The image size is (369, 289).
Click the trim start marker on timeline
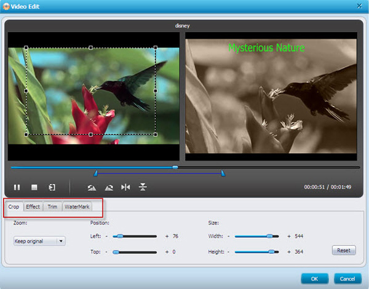95,173
